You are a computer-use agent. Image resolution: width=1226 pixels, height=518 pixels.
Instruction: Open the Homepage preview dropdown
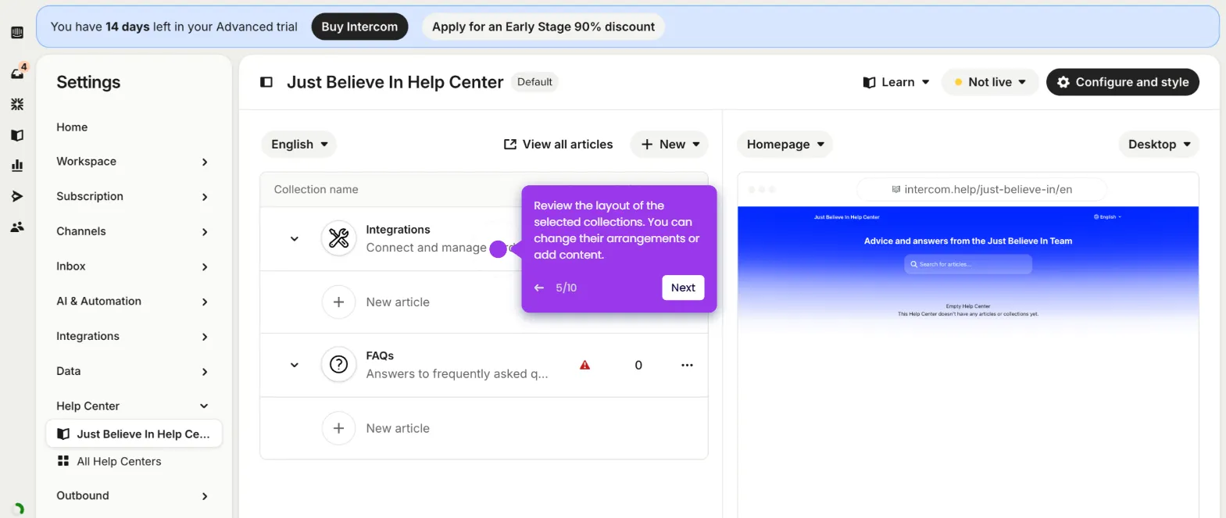[x=785, y=145]
